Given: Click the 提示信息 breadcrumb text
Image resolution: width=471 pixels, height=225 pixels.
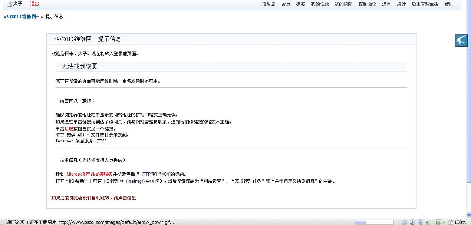Looking at the screenshot, I should 54,17.
